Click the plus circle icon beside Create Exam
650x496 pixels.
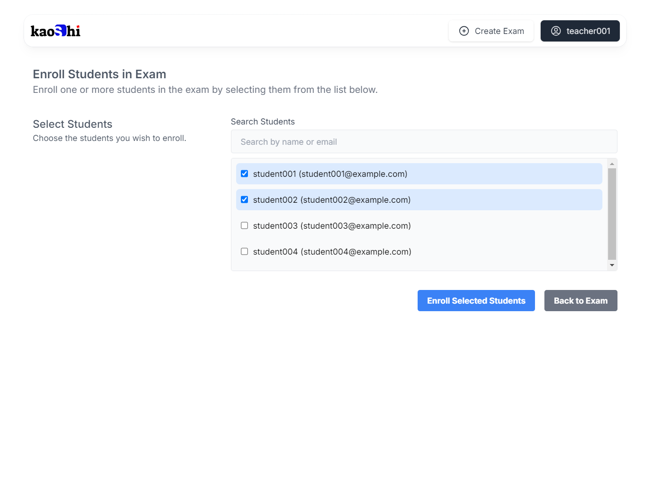(464, 31)
